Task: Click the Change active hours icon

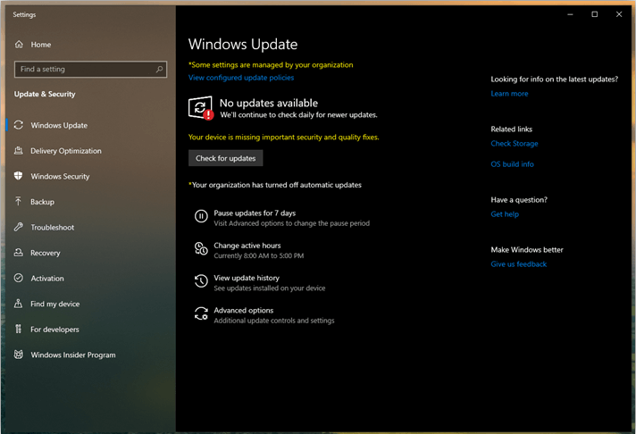Action: [201, 248]
